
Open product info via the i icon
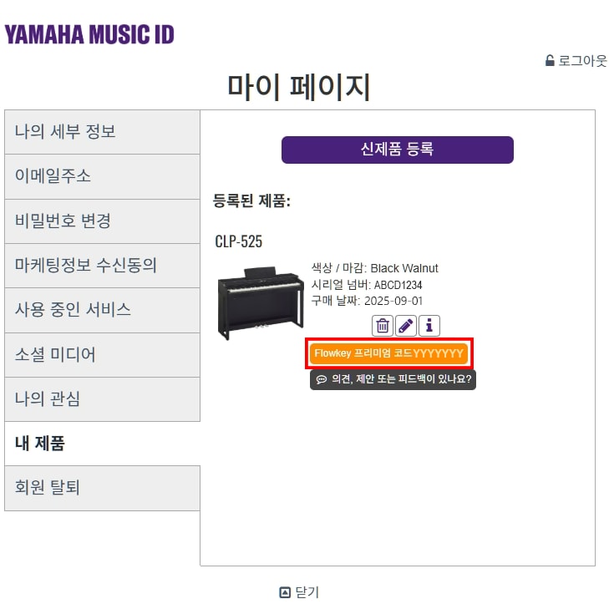pyautogui.click(x=429, y=326)
